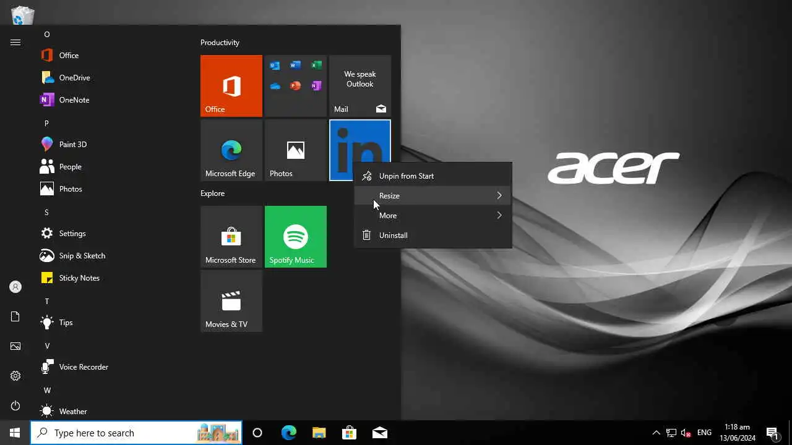The height and width of the screenshot is (445, 792).
Task: Open the More submenu
Action: [433, 216]
